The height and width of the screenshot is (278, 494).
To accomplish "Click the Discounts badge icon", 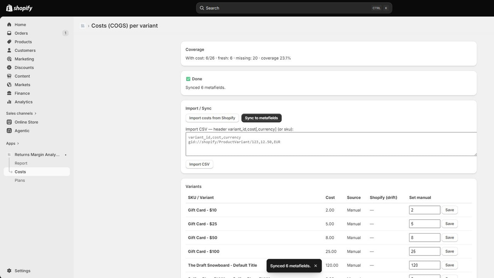I will [x=9, y=68].
